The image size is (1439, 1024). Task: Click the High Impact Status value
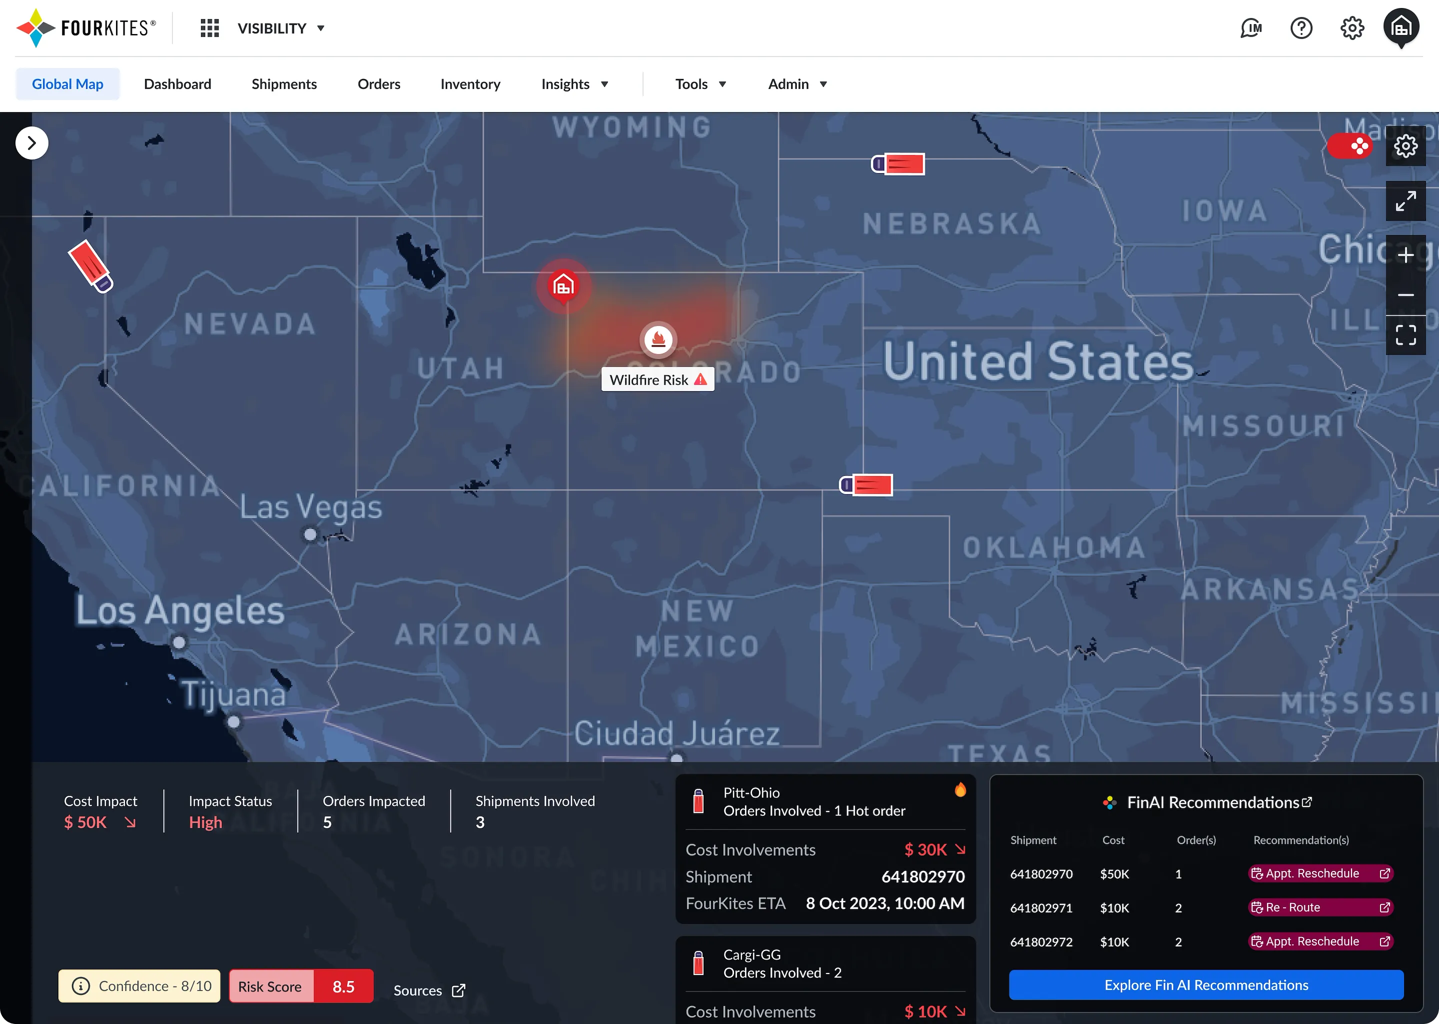[x=205, y=822]
